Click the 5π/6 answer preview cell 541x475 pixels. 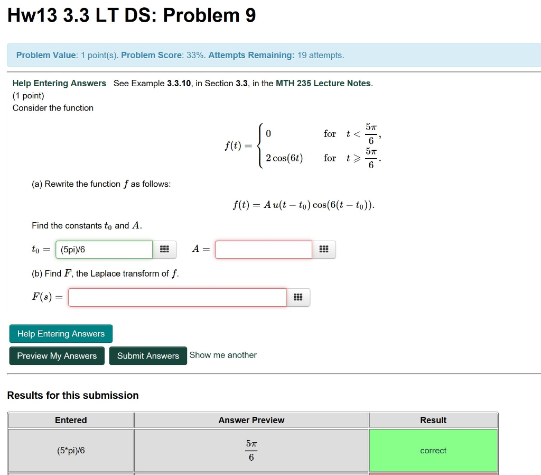251,450
